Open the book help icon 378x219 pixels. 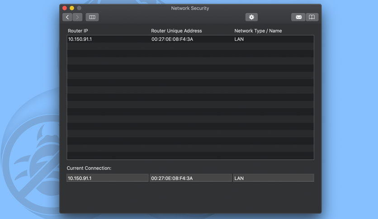point(312,17)
